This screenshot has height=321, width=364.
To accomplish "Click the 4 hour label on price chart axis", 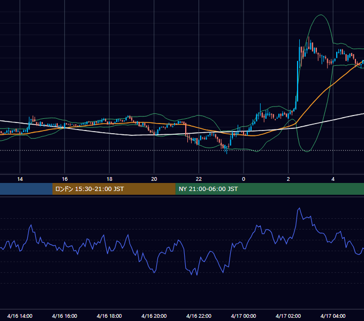I will [333, 179].
